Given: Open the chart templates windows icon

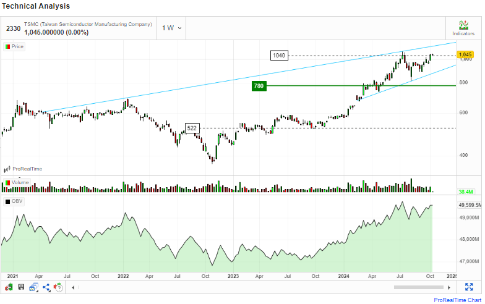Looking at the screenshot, I should pos(33,287).
